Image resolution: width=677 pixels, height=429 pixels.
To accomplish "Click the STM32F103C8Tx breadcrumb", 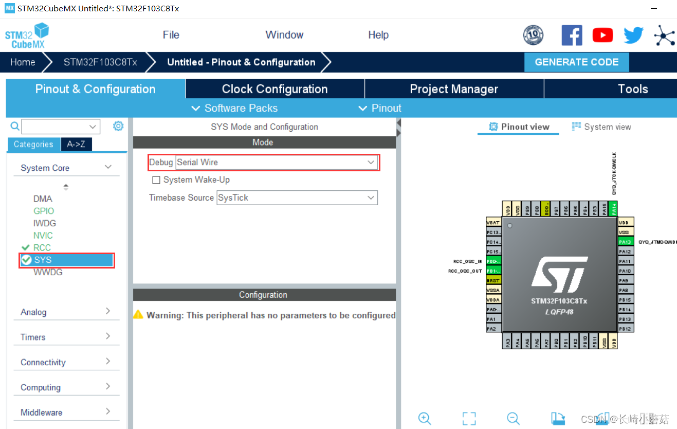I will tap(100, 62).
